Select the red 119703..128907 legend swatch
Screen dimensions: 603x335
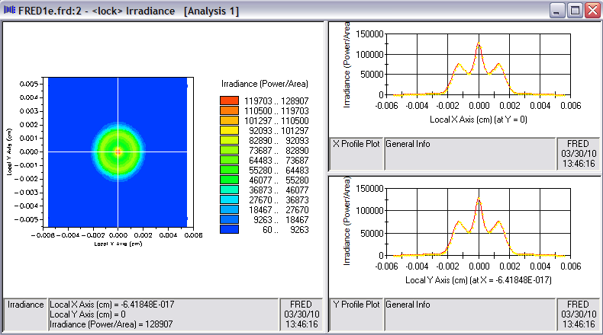(230, 100)
